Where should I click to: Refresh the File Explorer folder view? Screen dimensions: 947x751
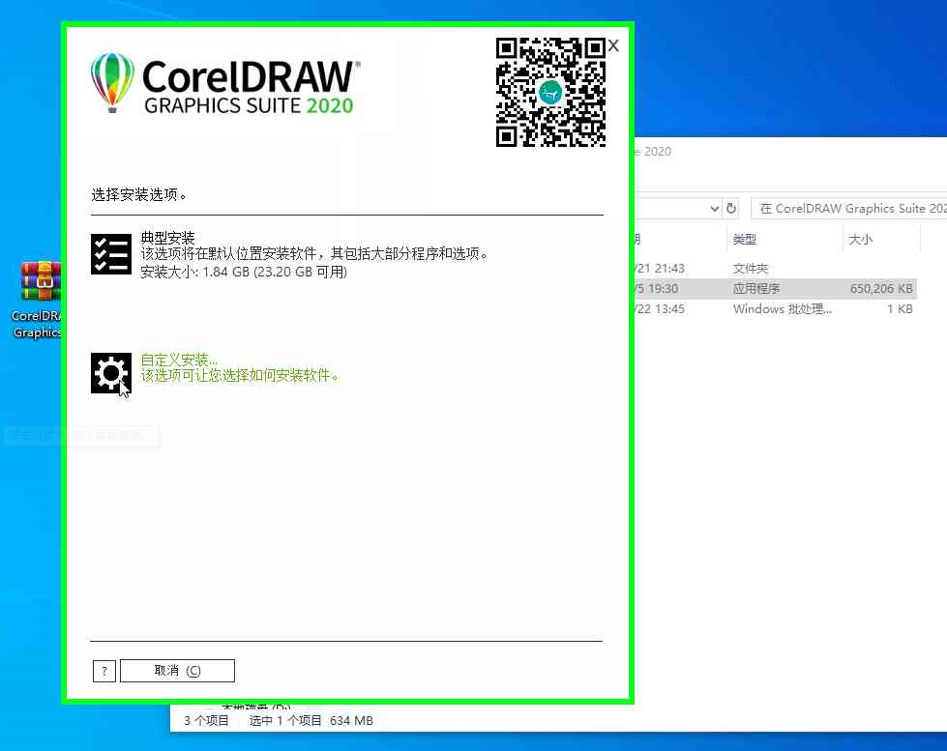pos(731,208)
